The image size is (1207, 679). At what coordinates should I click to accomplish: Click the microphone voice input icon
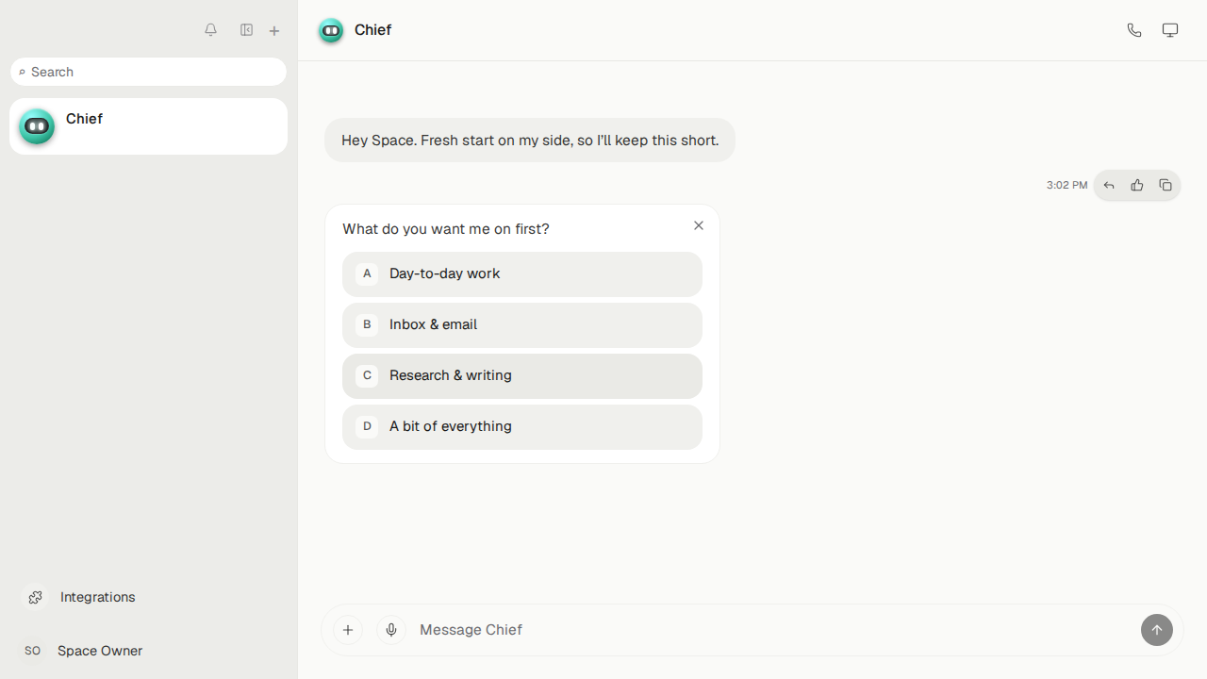[391, 630]
